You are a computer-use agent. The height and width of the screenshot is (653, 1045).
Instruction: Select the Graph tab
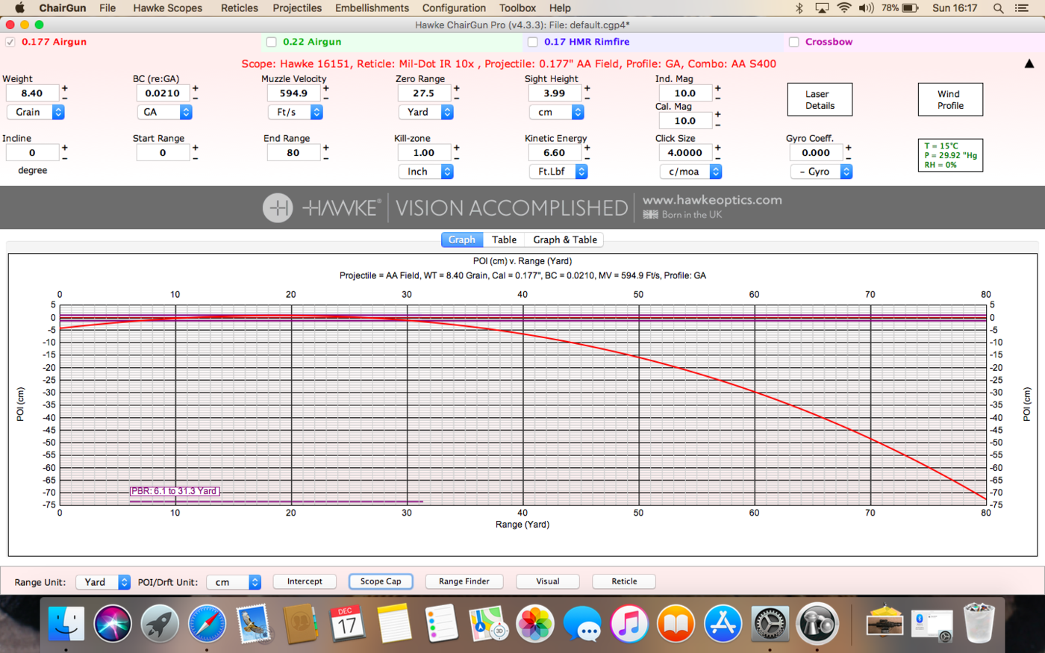462,240
